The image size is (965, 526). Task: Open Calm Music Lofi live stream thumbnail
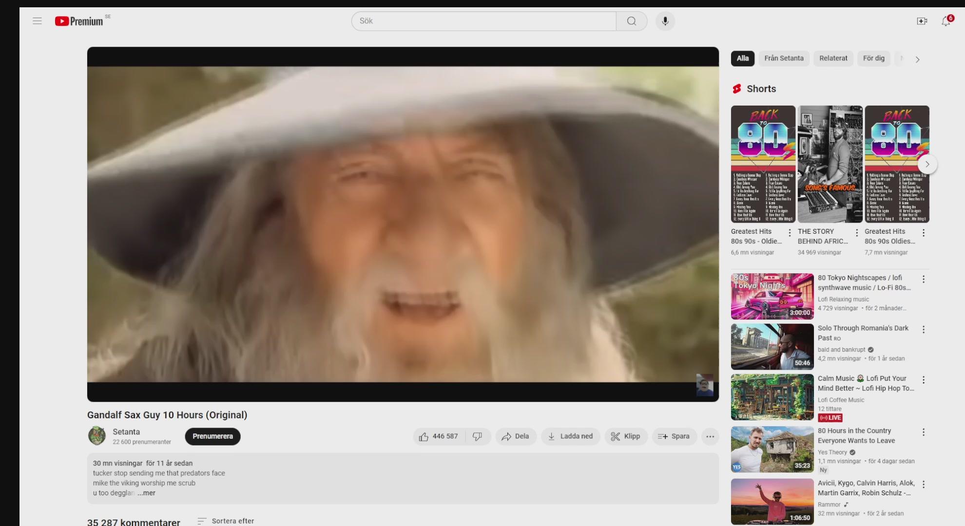coord(772,397)
